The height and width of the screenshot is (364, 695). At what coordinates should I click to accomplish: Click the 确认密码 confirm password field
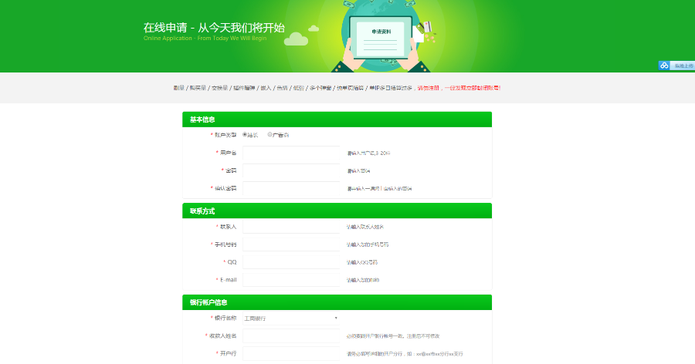coord(291,188)
